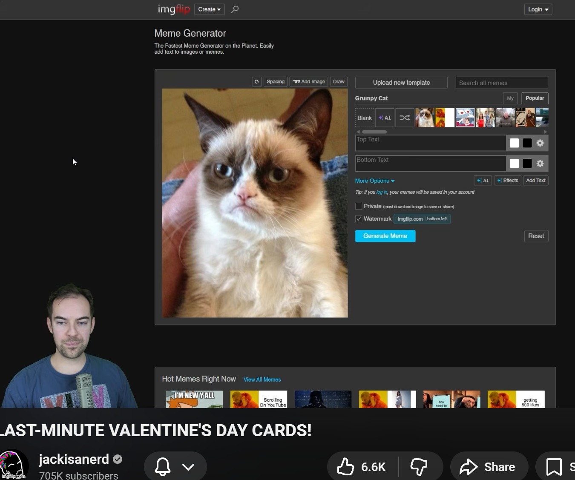
Task: Open the Login dropdown
Action: point(538,9)
